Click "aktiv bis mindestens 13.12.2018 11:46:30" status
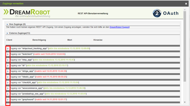190x106 pixels. [64, 88]
